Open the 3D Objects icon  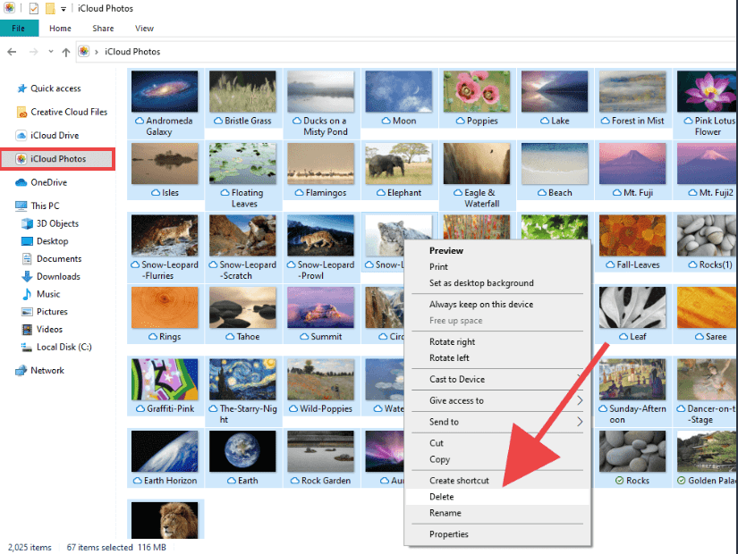(28, 223)
